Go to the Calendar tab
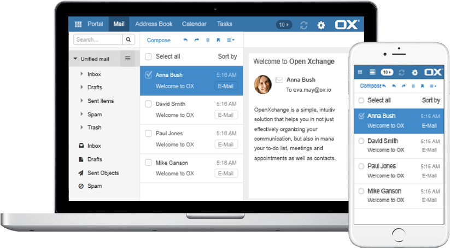 pos(194,24)
